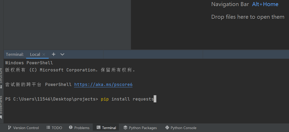Open the Problems tool window
The height and width of the screenshot is (132, 289).
[79, 128]
